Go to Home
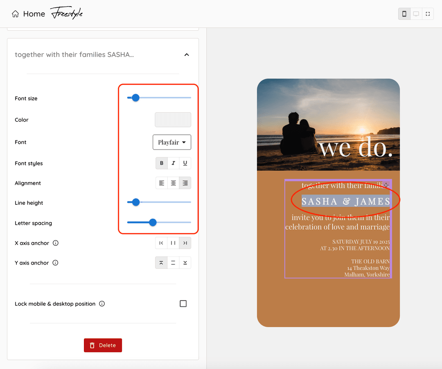The height and width of the screenshot is (369, 442). [28, 14]
